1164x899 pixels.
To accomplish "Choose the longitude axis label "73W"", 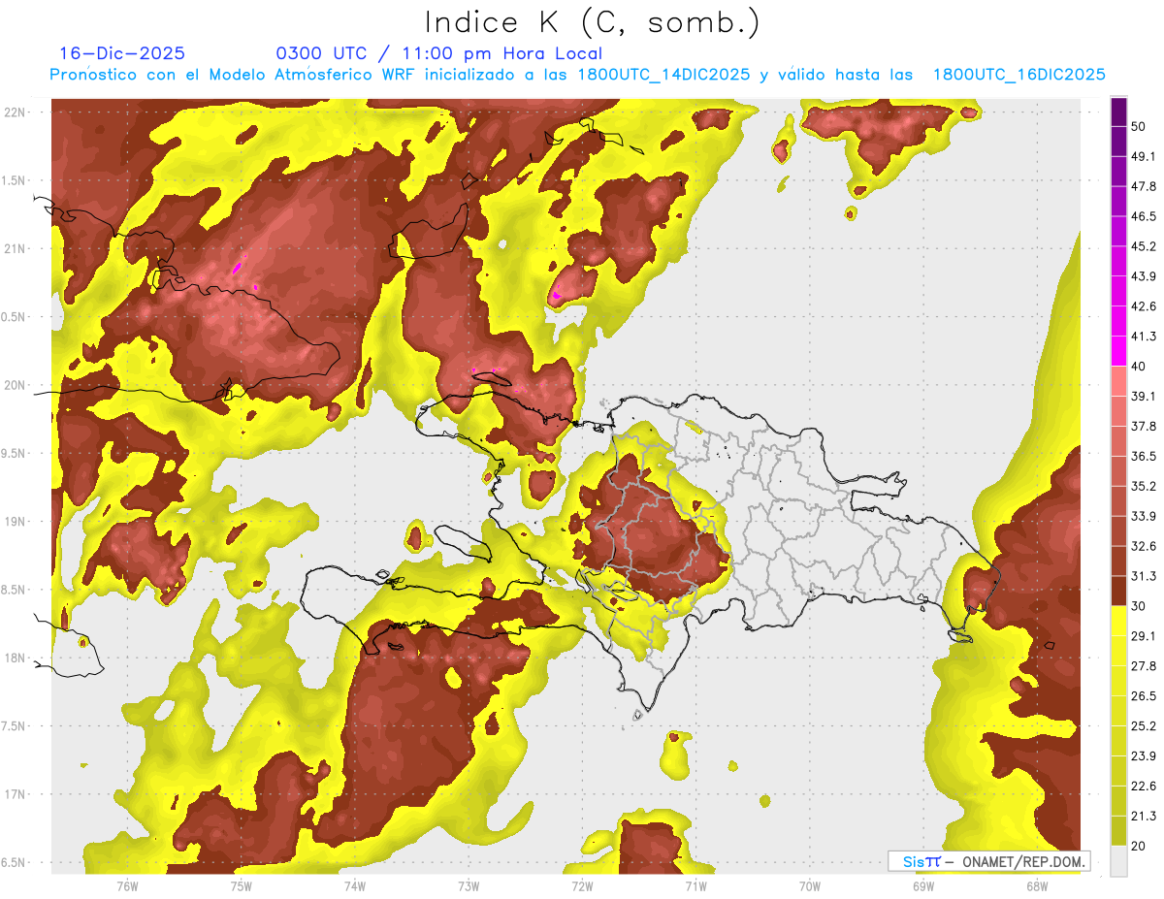I will 469,885.
